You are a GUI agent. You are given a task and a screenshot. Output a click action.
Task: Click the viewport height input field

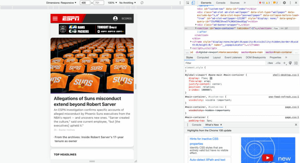[x=99, y=3]
